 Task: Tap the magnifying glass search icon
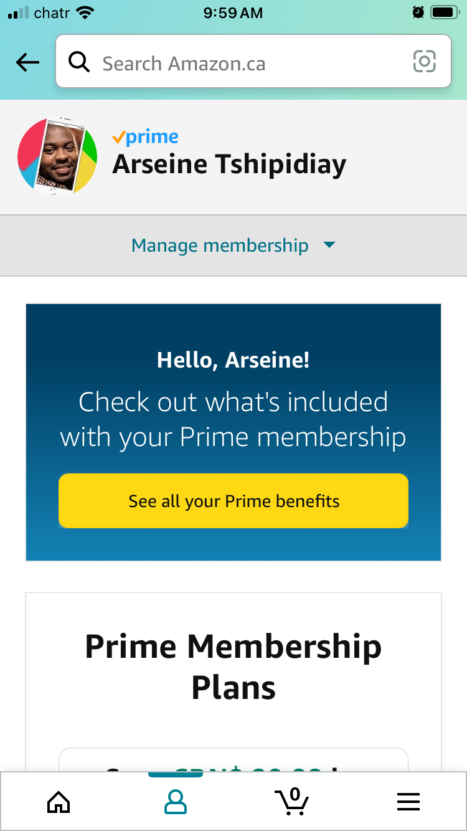(79, 62)
